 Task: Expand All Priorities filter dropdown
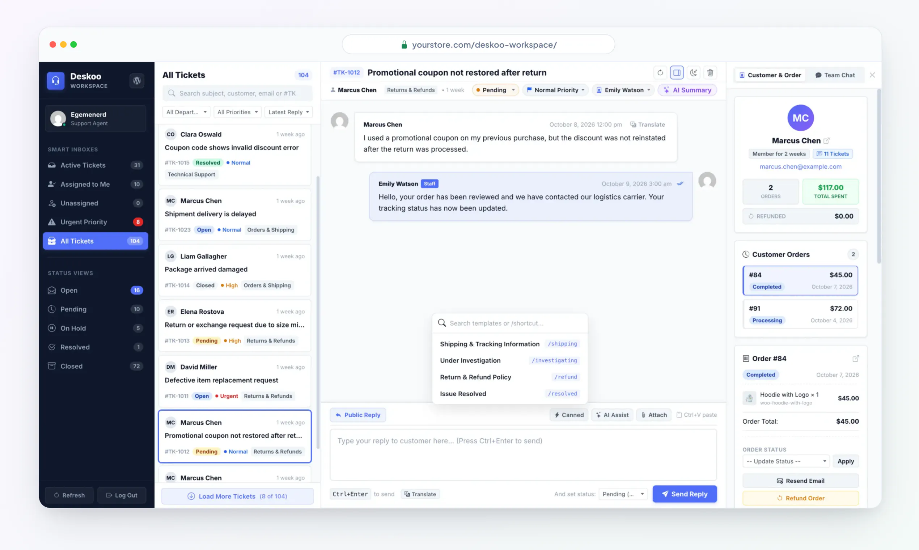(238, 112)
